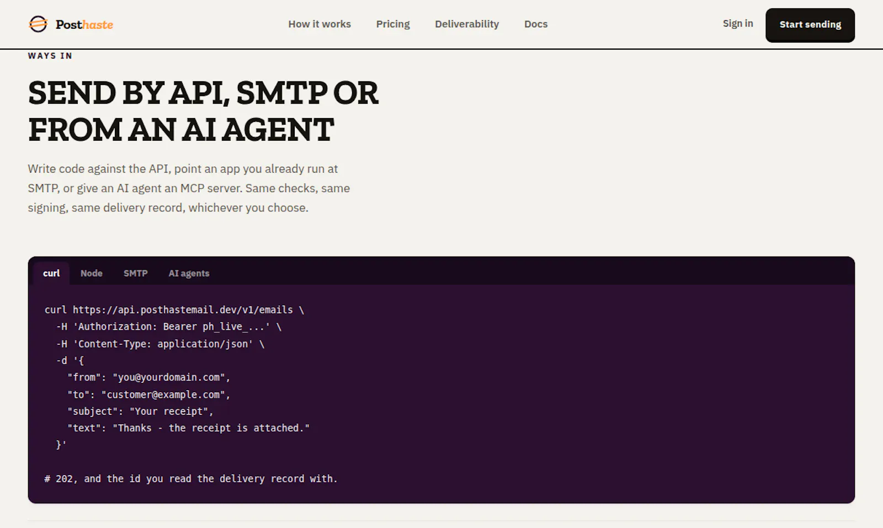Click the curl https://api.posthastemail.dev/v1/emails line

[x=174, y=310]
